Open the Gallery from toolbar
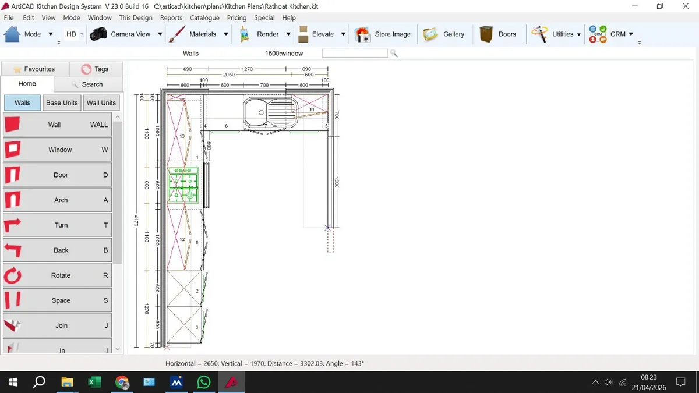Screen dimensions: 699x393 tap(430, 34)
